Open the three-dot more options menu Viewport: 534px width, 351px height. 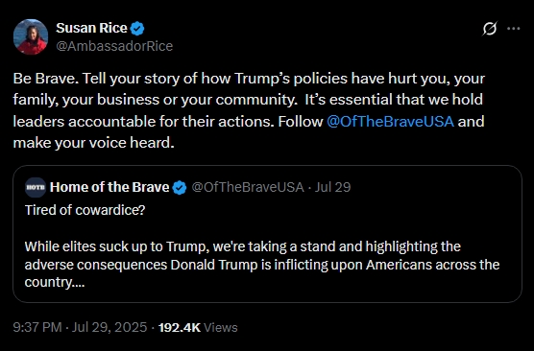(x=513, y=29)
